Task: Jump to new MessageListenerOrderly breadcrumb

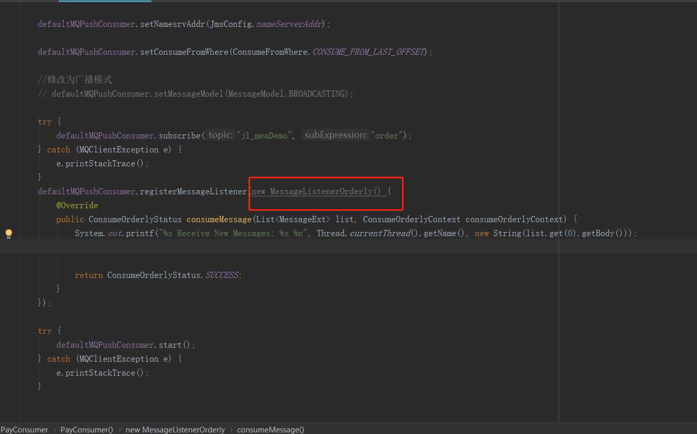Action: pyautogui.click(x=175, y=429)
